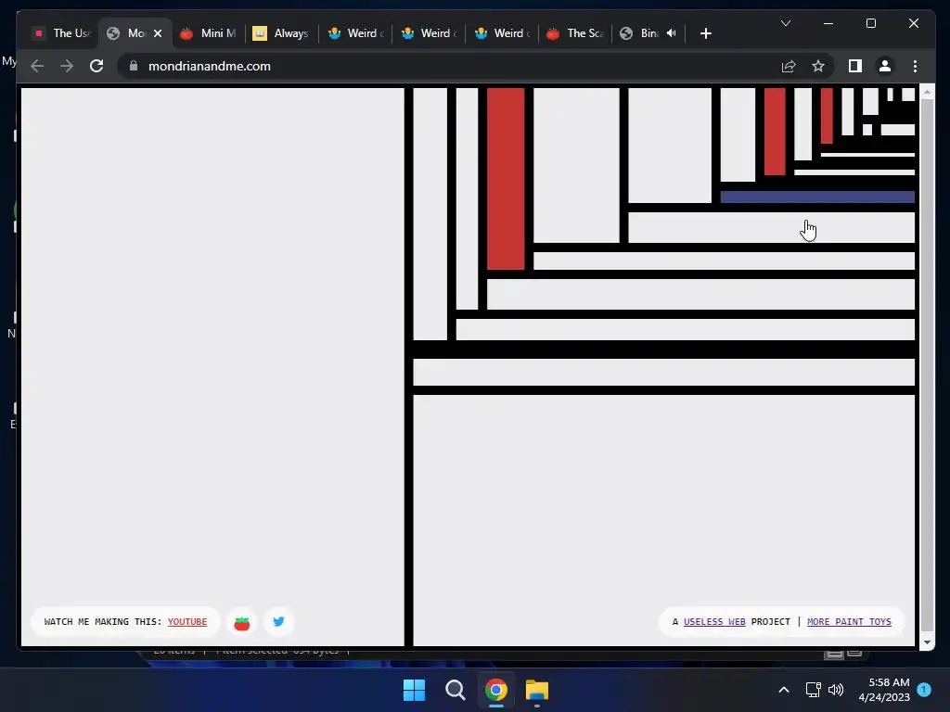Open the notification badge icon
The image size is (950, 712).
tap(924, 690)
